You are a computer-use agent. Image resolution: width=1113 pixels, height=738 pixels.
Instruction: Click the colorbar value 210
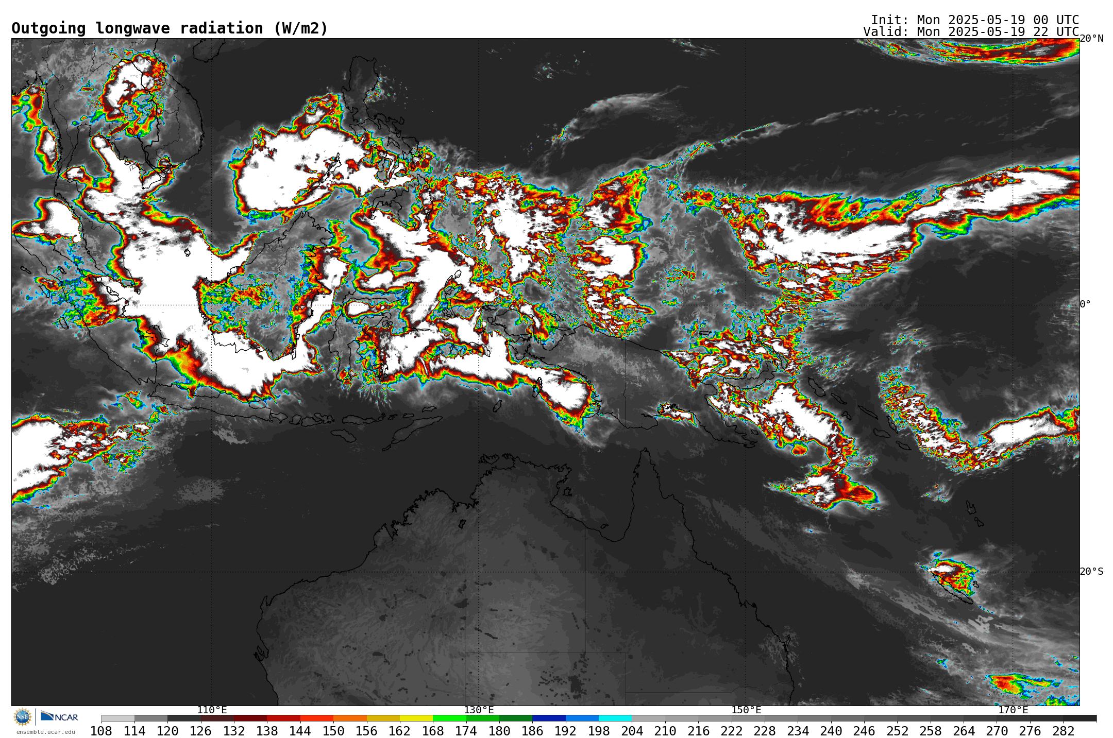tap(665, 731)
